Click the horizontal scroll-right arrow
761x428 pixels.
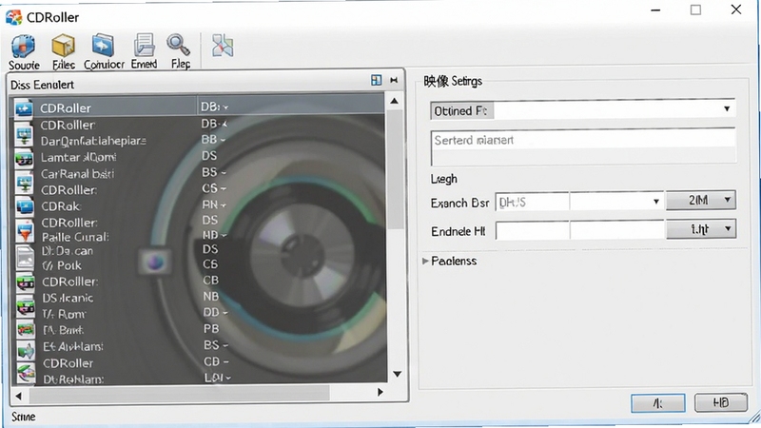coord(380,392)
